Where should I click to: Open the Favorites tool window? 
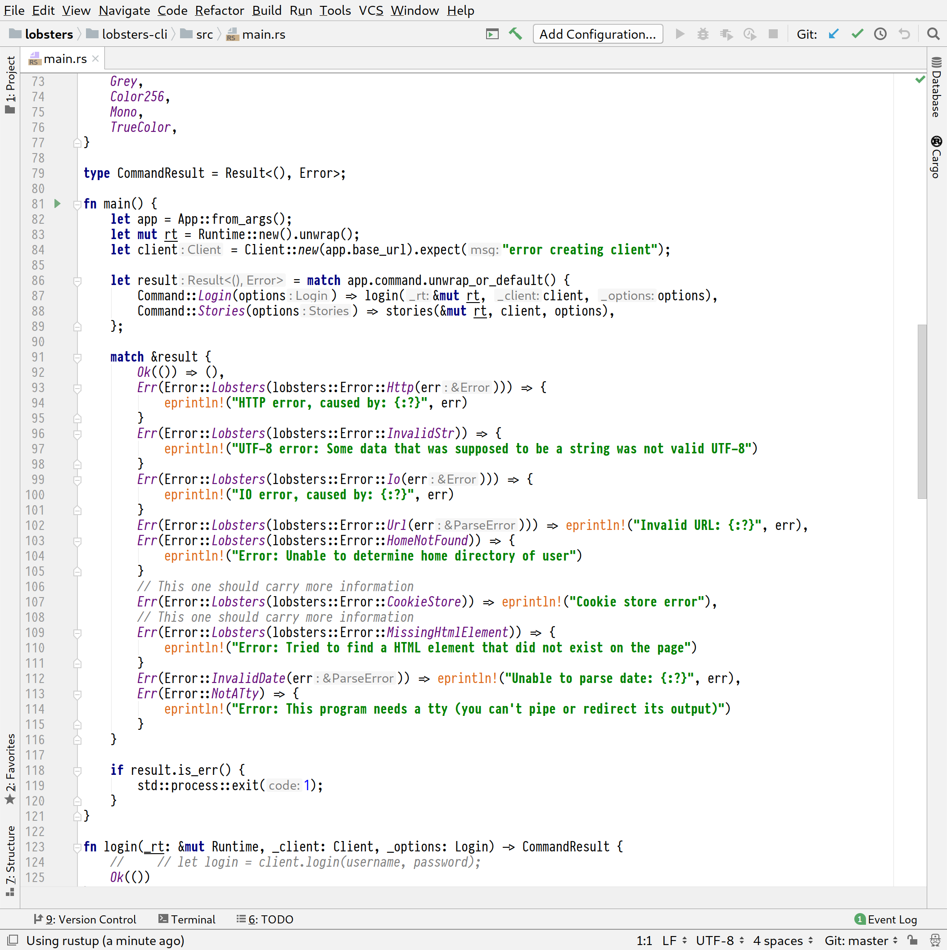tap(10, 769)
